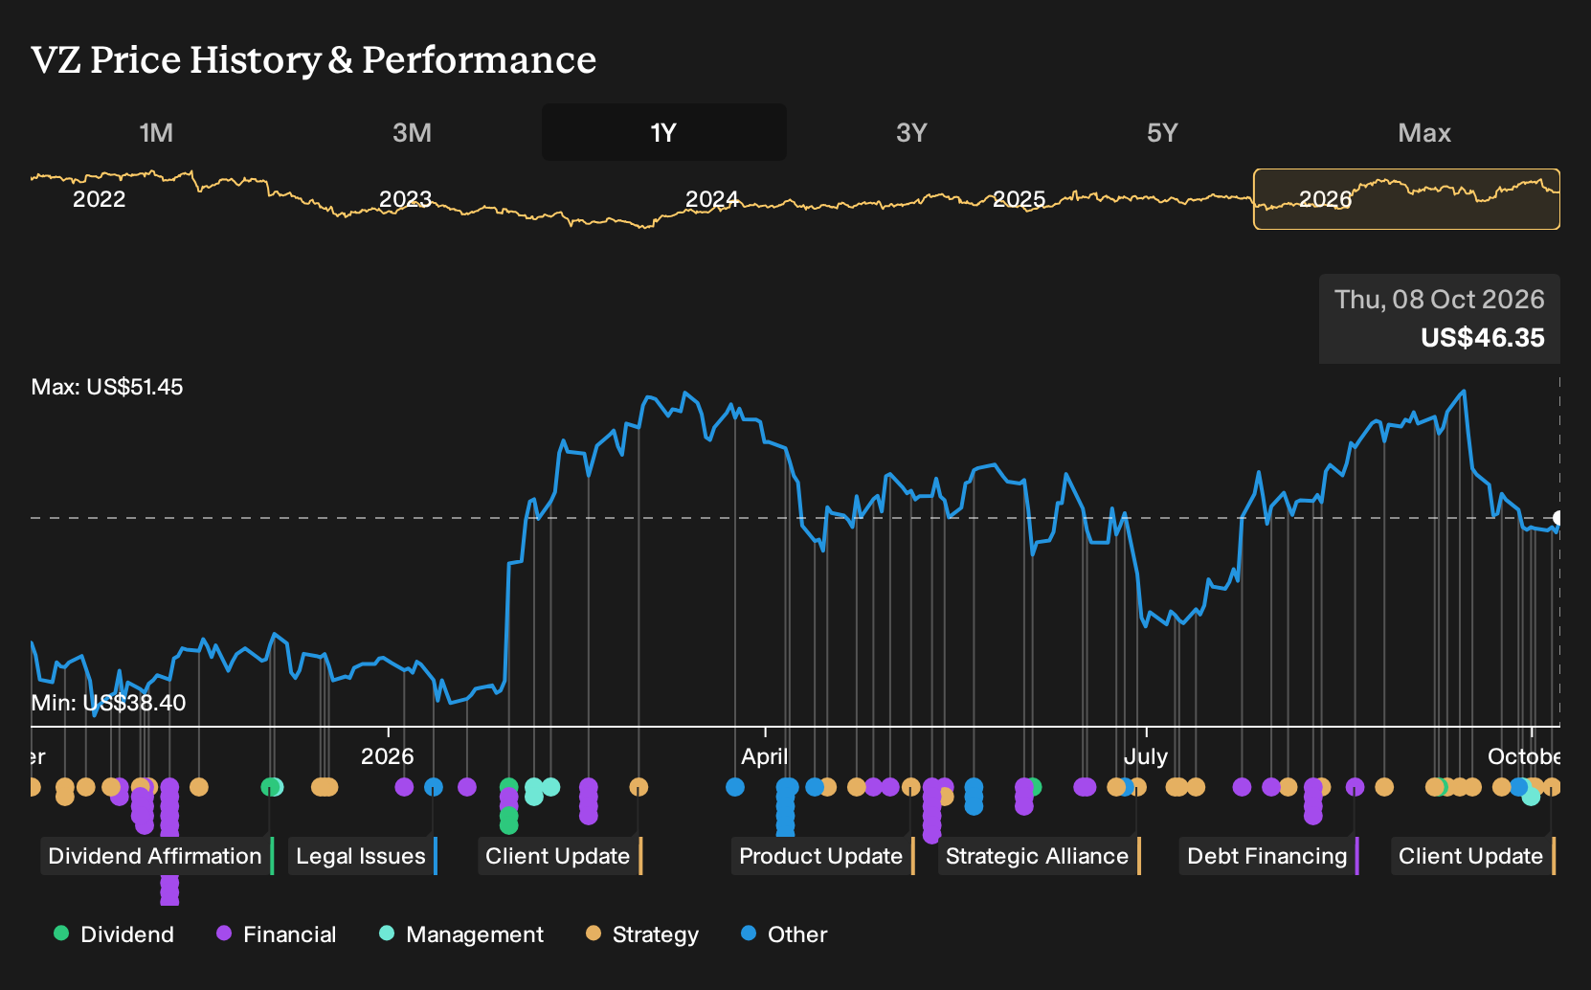Choose the Max time range
Viewport: 1591px width, 990px height.
coord(1424,132)
